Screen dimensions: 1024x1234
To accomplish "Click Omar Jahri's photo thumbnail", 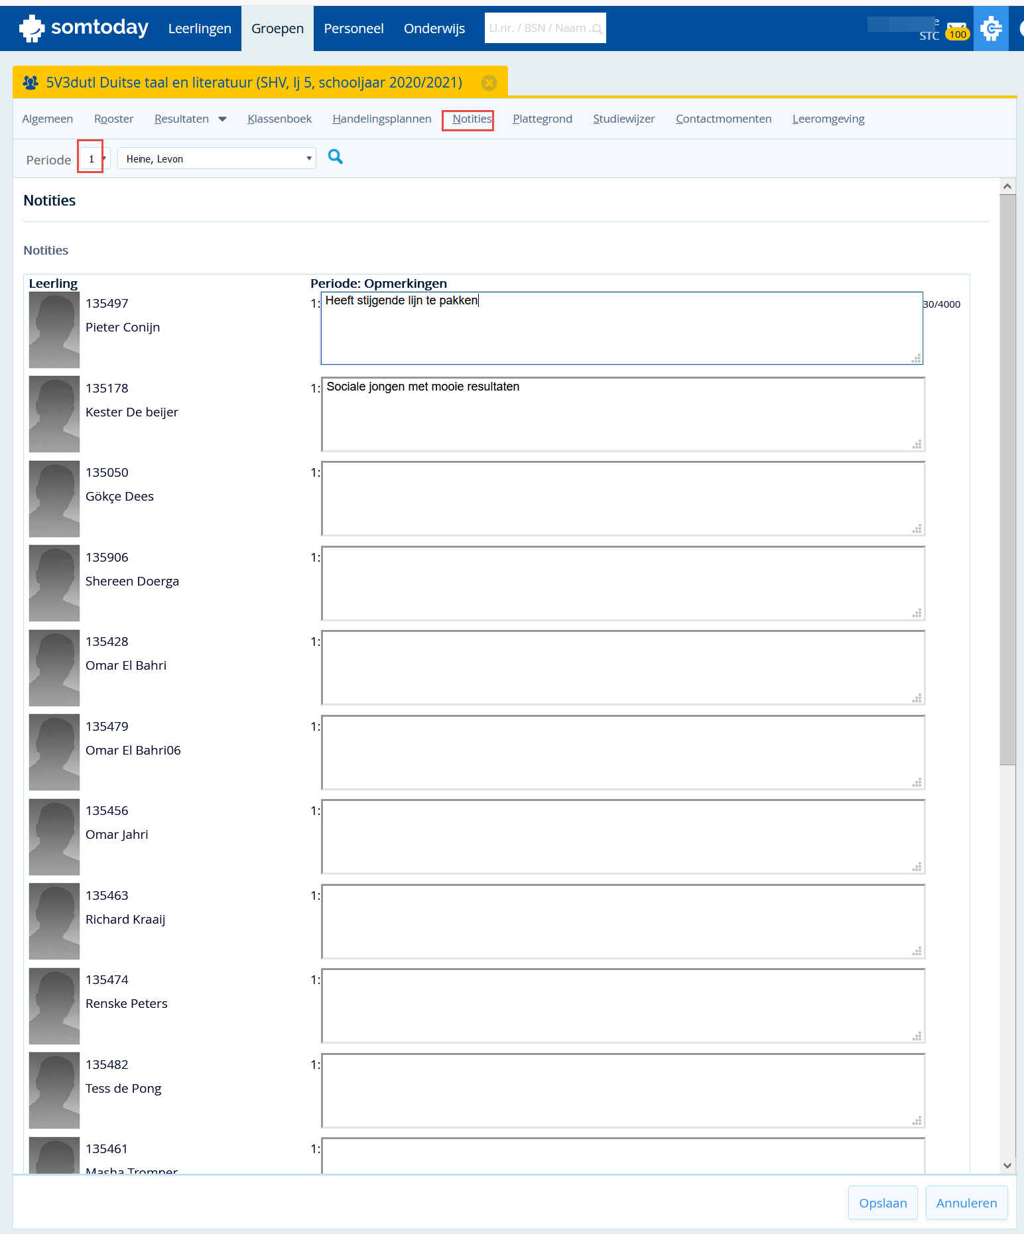I will pos(54,837).
